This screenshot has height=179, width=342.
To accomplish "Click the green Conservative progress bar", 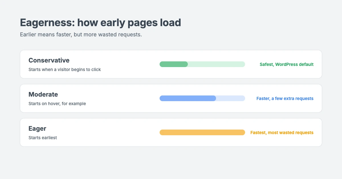I will tap(202, 64).
